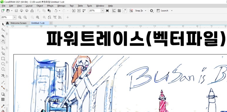Image resolution: width=227 pixels, height=112 pixels.
Task: Select the Pick tool arrow
Action: pos(3,24)
